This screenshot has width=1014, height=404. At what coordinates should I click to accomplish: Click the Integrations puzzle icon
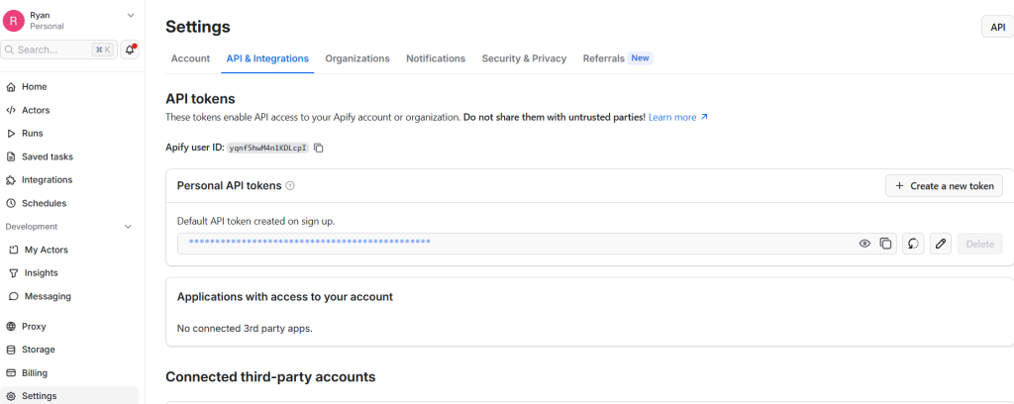click(x=10, y=179)
